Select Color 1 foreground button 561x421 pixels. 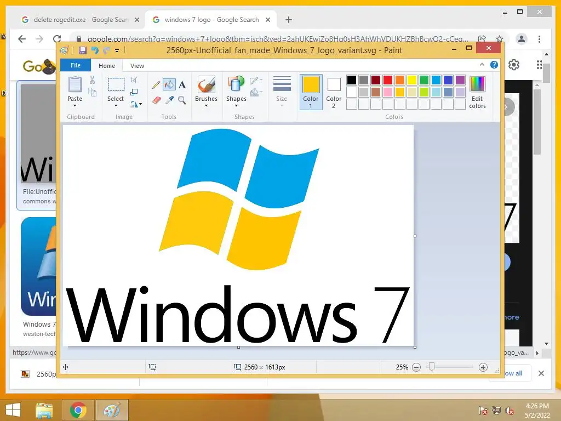(x=311, y=92)
